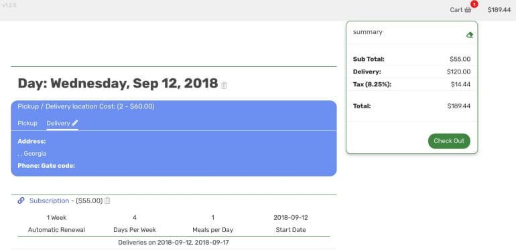Screen dimensions: 516x252
Task: Click the Check Out button
Action: (449, 141)
